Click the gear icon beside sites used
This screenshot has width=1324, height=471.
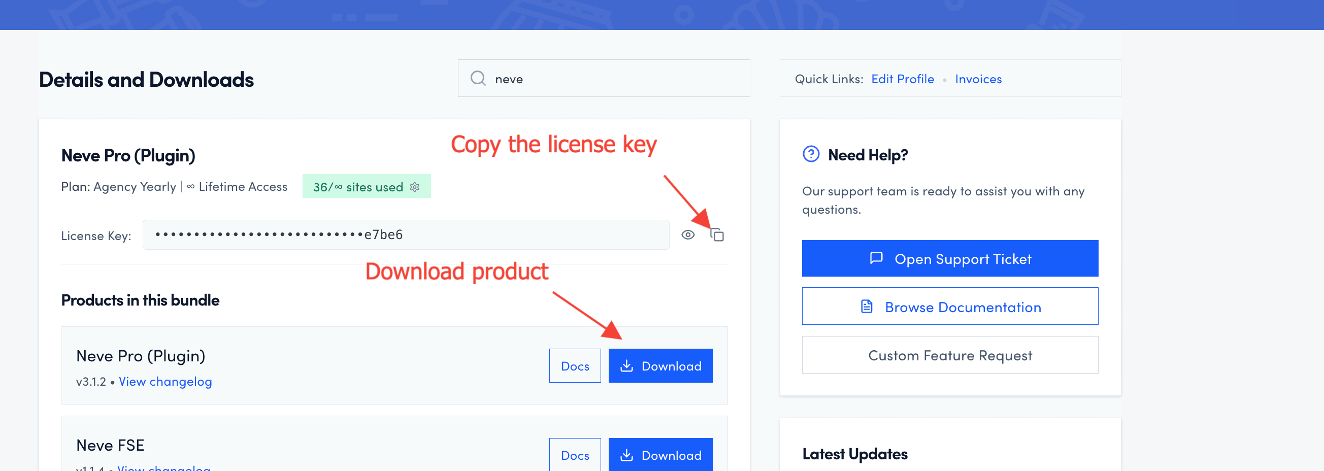(415, 187)
